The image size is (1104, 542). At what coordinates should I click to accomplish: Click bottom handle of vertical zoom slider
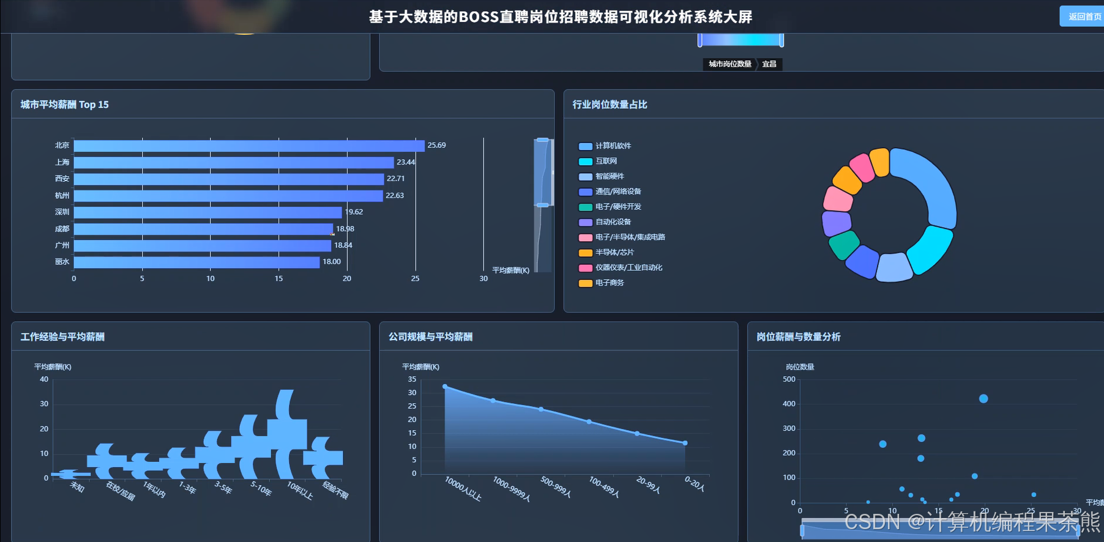pos(543,205)
